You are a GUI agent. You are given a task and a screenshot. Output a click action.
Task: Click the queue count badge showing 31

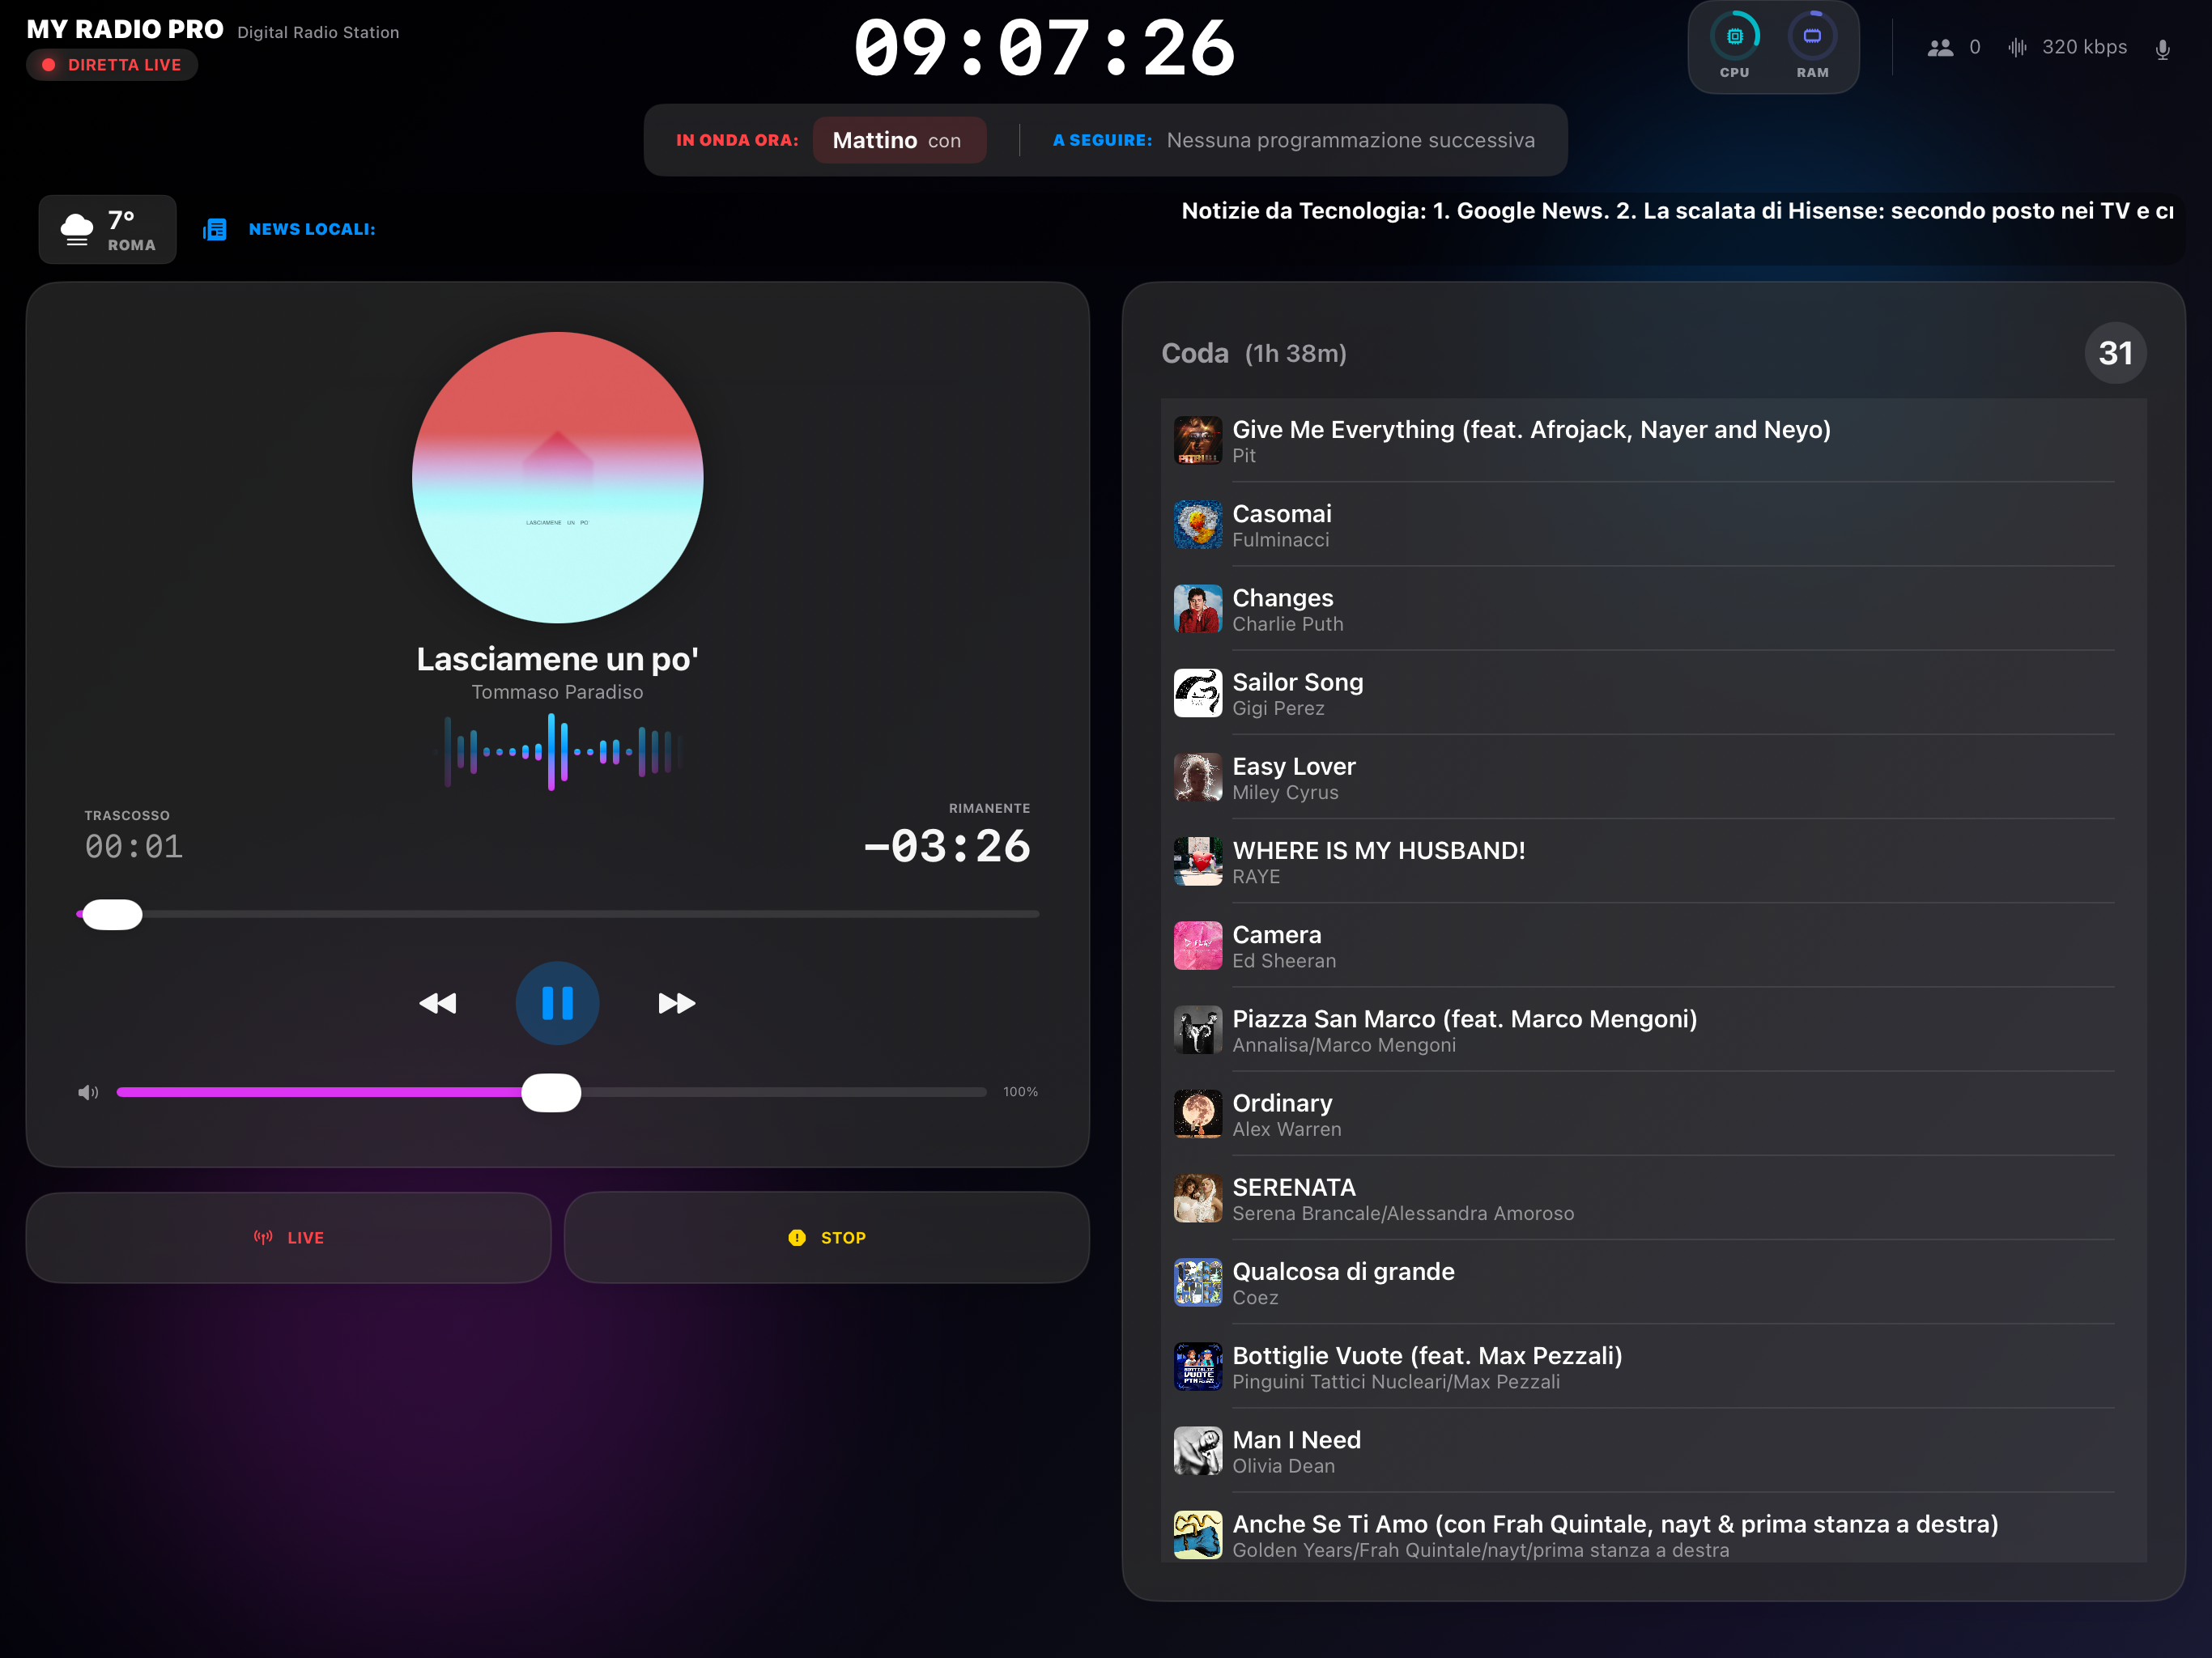(x=2115, y=352)
